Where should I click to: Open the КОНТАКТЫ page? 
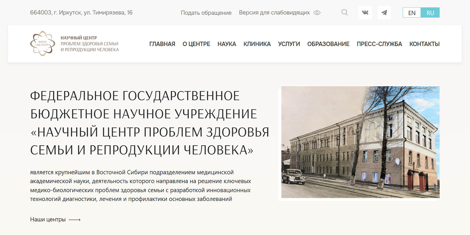424,44
